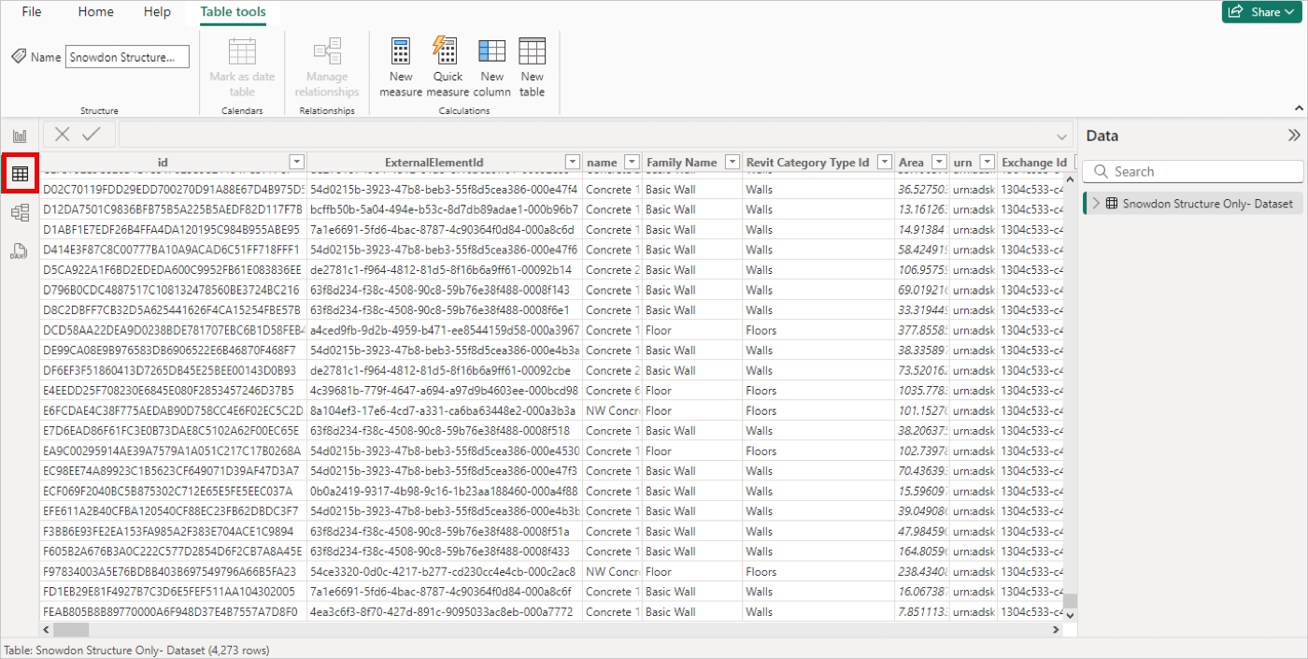Viewport: 1308px width, 659px height.
Task: Click id cell starting DCD58AA22DEA9D0238
Action: pos(173,330)
